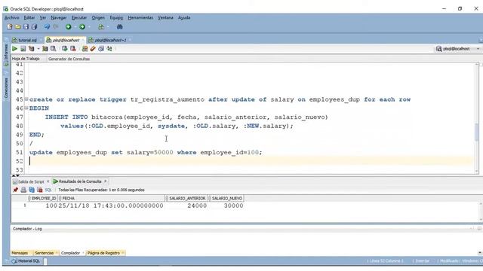Open the plsql@localhost connection dropdown
Viewport: 483px width, 271px height.
(x=458, y=49)
